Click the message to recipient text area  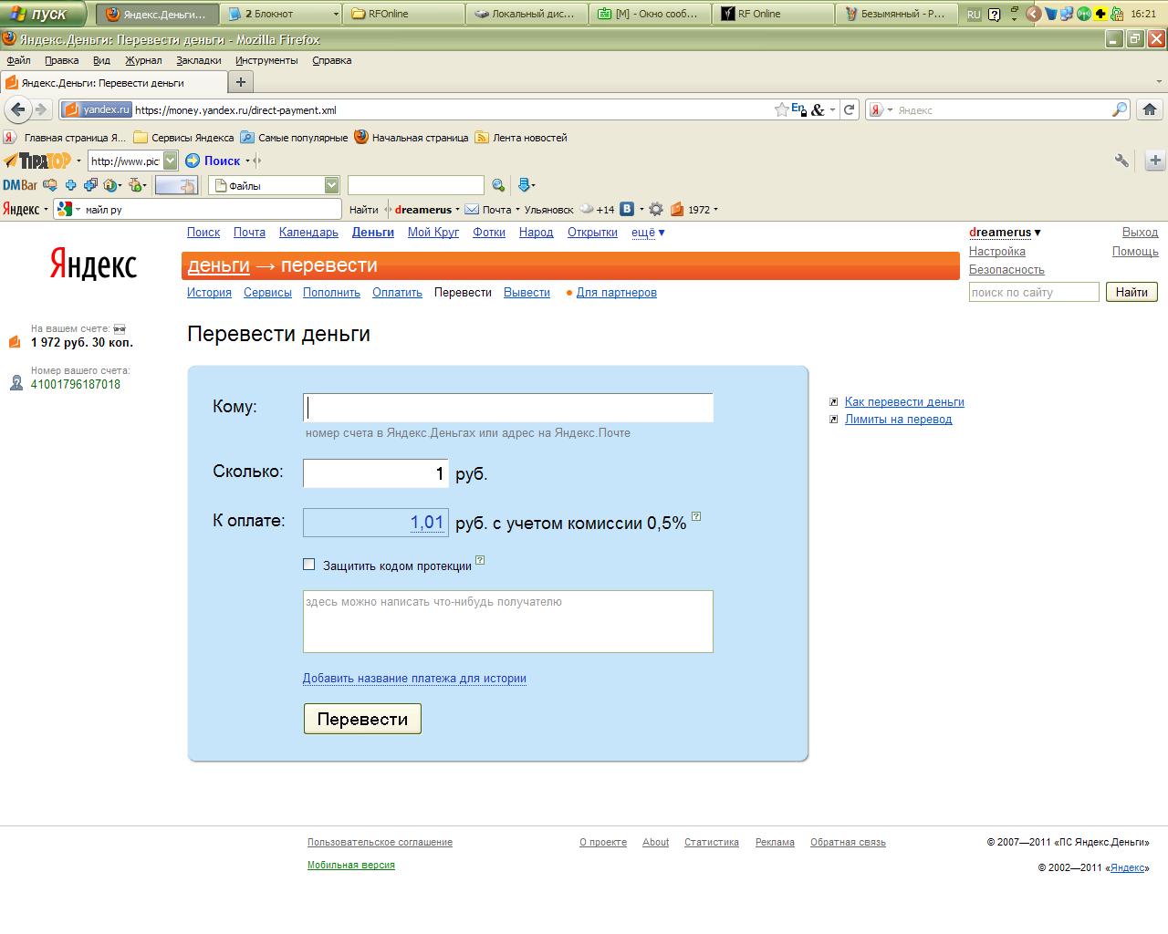pyautogui.click(x=507, y=621)
